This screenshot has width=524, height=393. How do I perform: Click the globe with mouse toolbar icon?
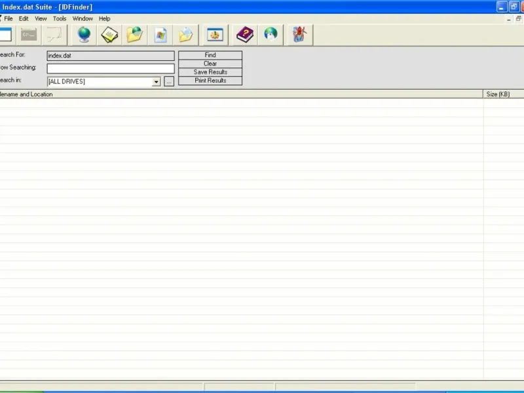click(x=271, y=35)
